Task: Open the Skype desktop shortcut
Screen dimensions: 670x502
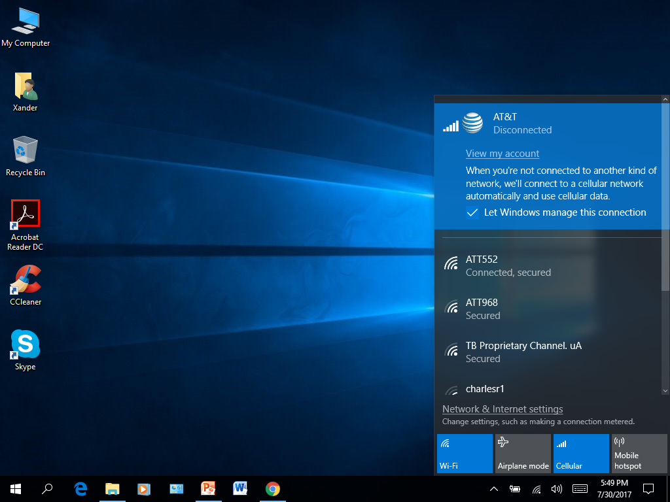Action: pos(26,350)
